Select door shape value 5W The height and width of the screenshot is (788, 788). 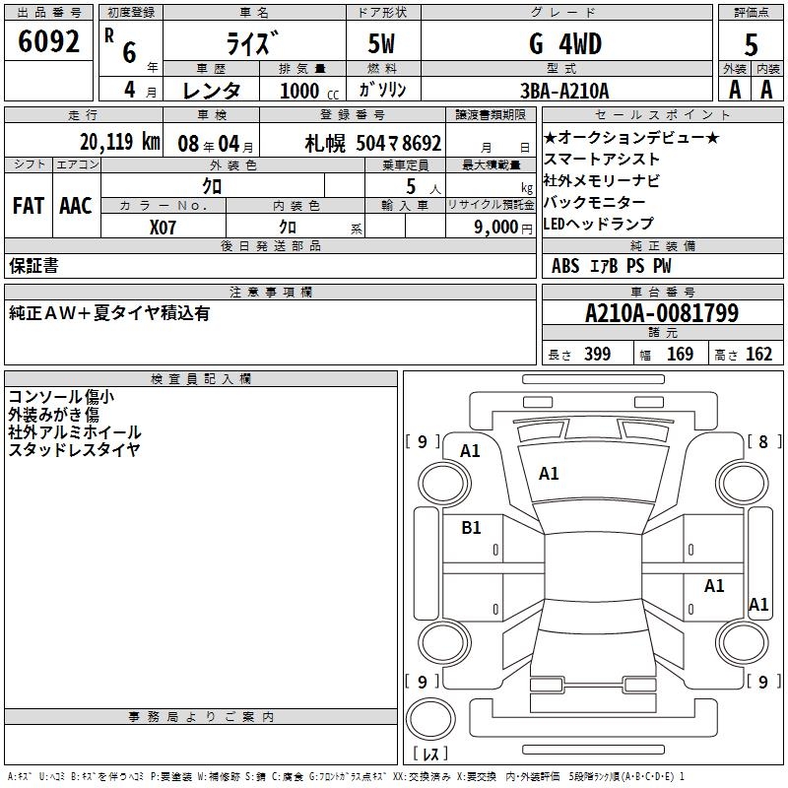coord(382,43)
